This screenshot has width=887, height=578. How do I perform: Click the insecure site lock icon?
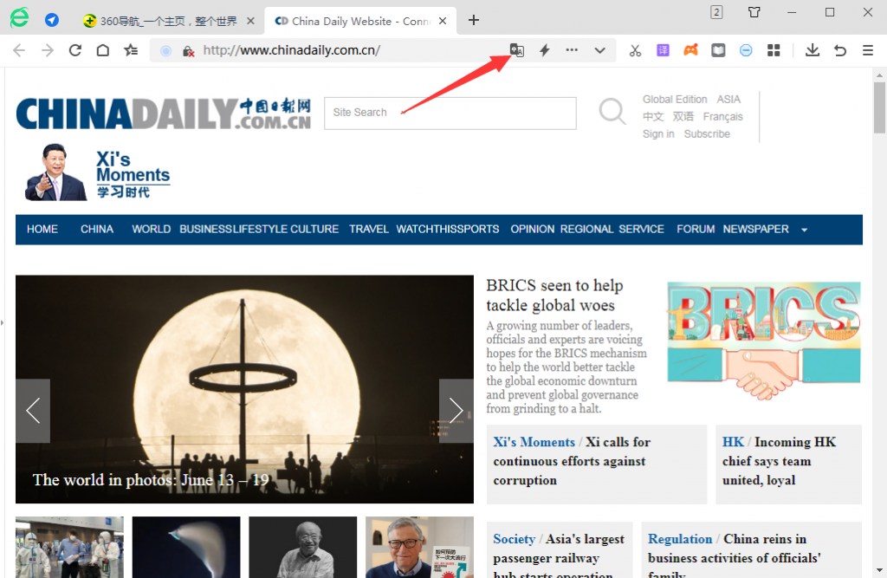(x=188, y=51)
